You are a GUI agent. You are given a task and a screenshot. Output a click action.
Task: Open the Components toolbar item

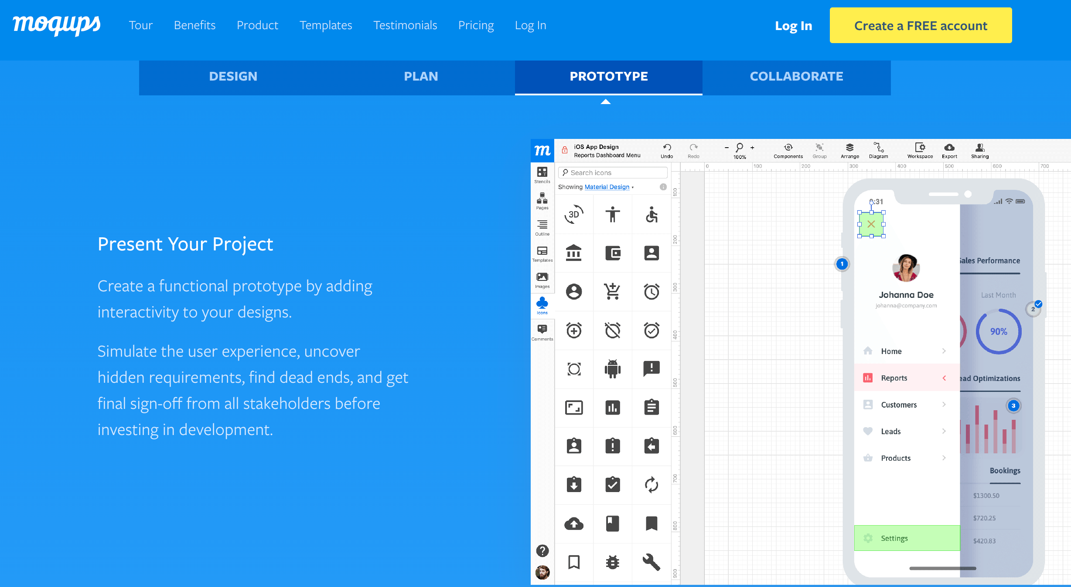click(x=788, y=151)
